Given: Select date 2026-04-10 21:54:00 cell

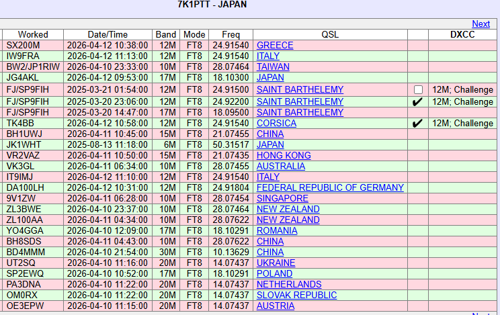Looking at the screenshot, I should tap(108, 253).
